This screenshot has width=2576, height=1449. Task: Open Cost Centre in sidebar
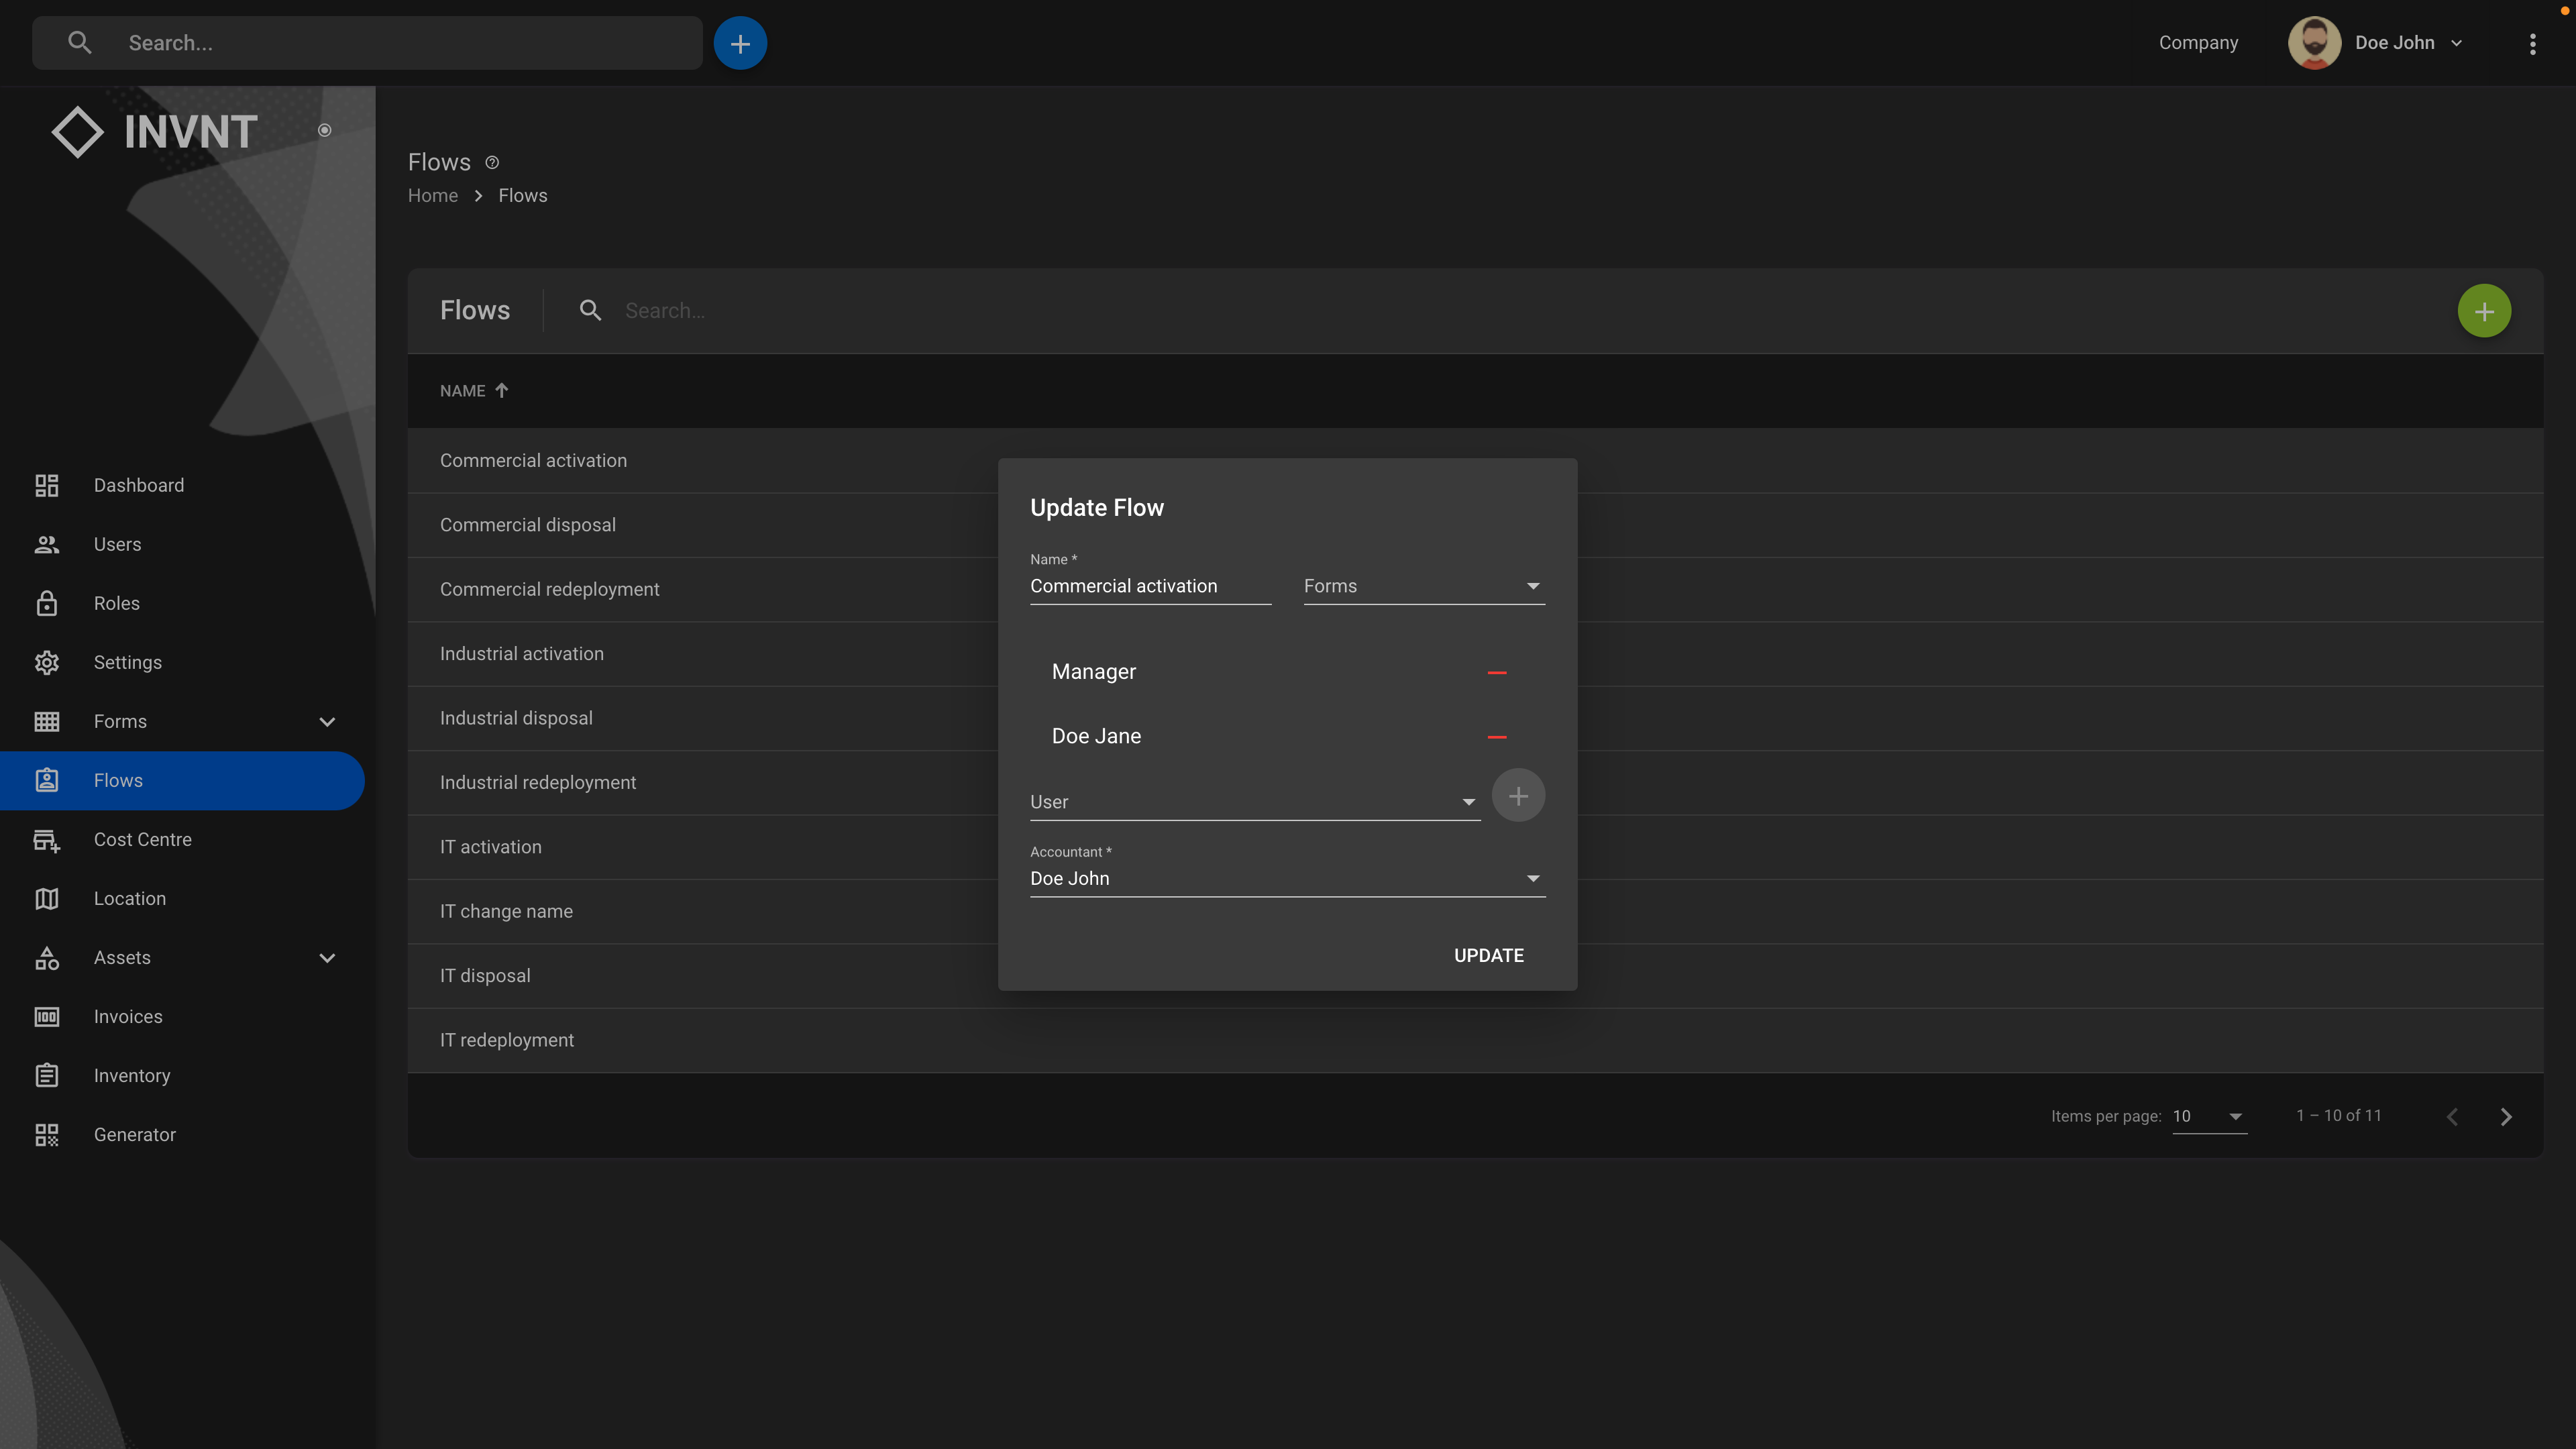142,839
